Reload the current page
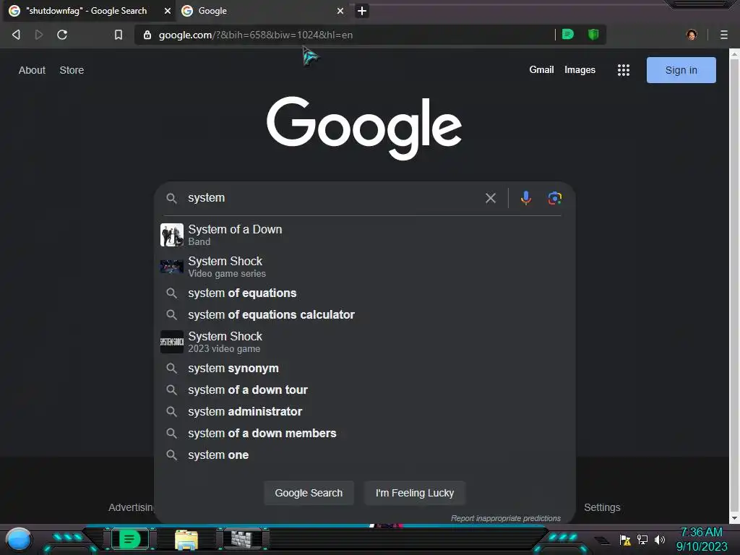 click(x=62, y=35)
